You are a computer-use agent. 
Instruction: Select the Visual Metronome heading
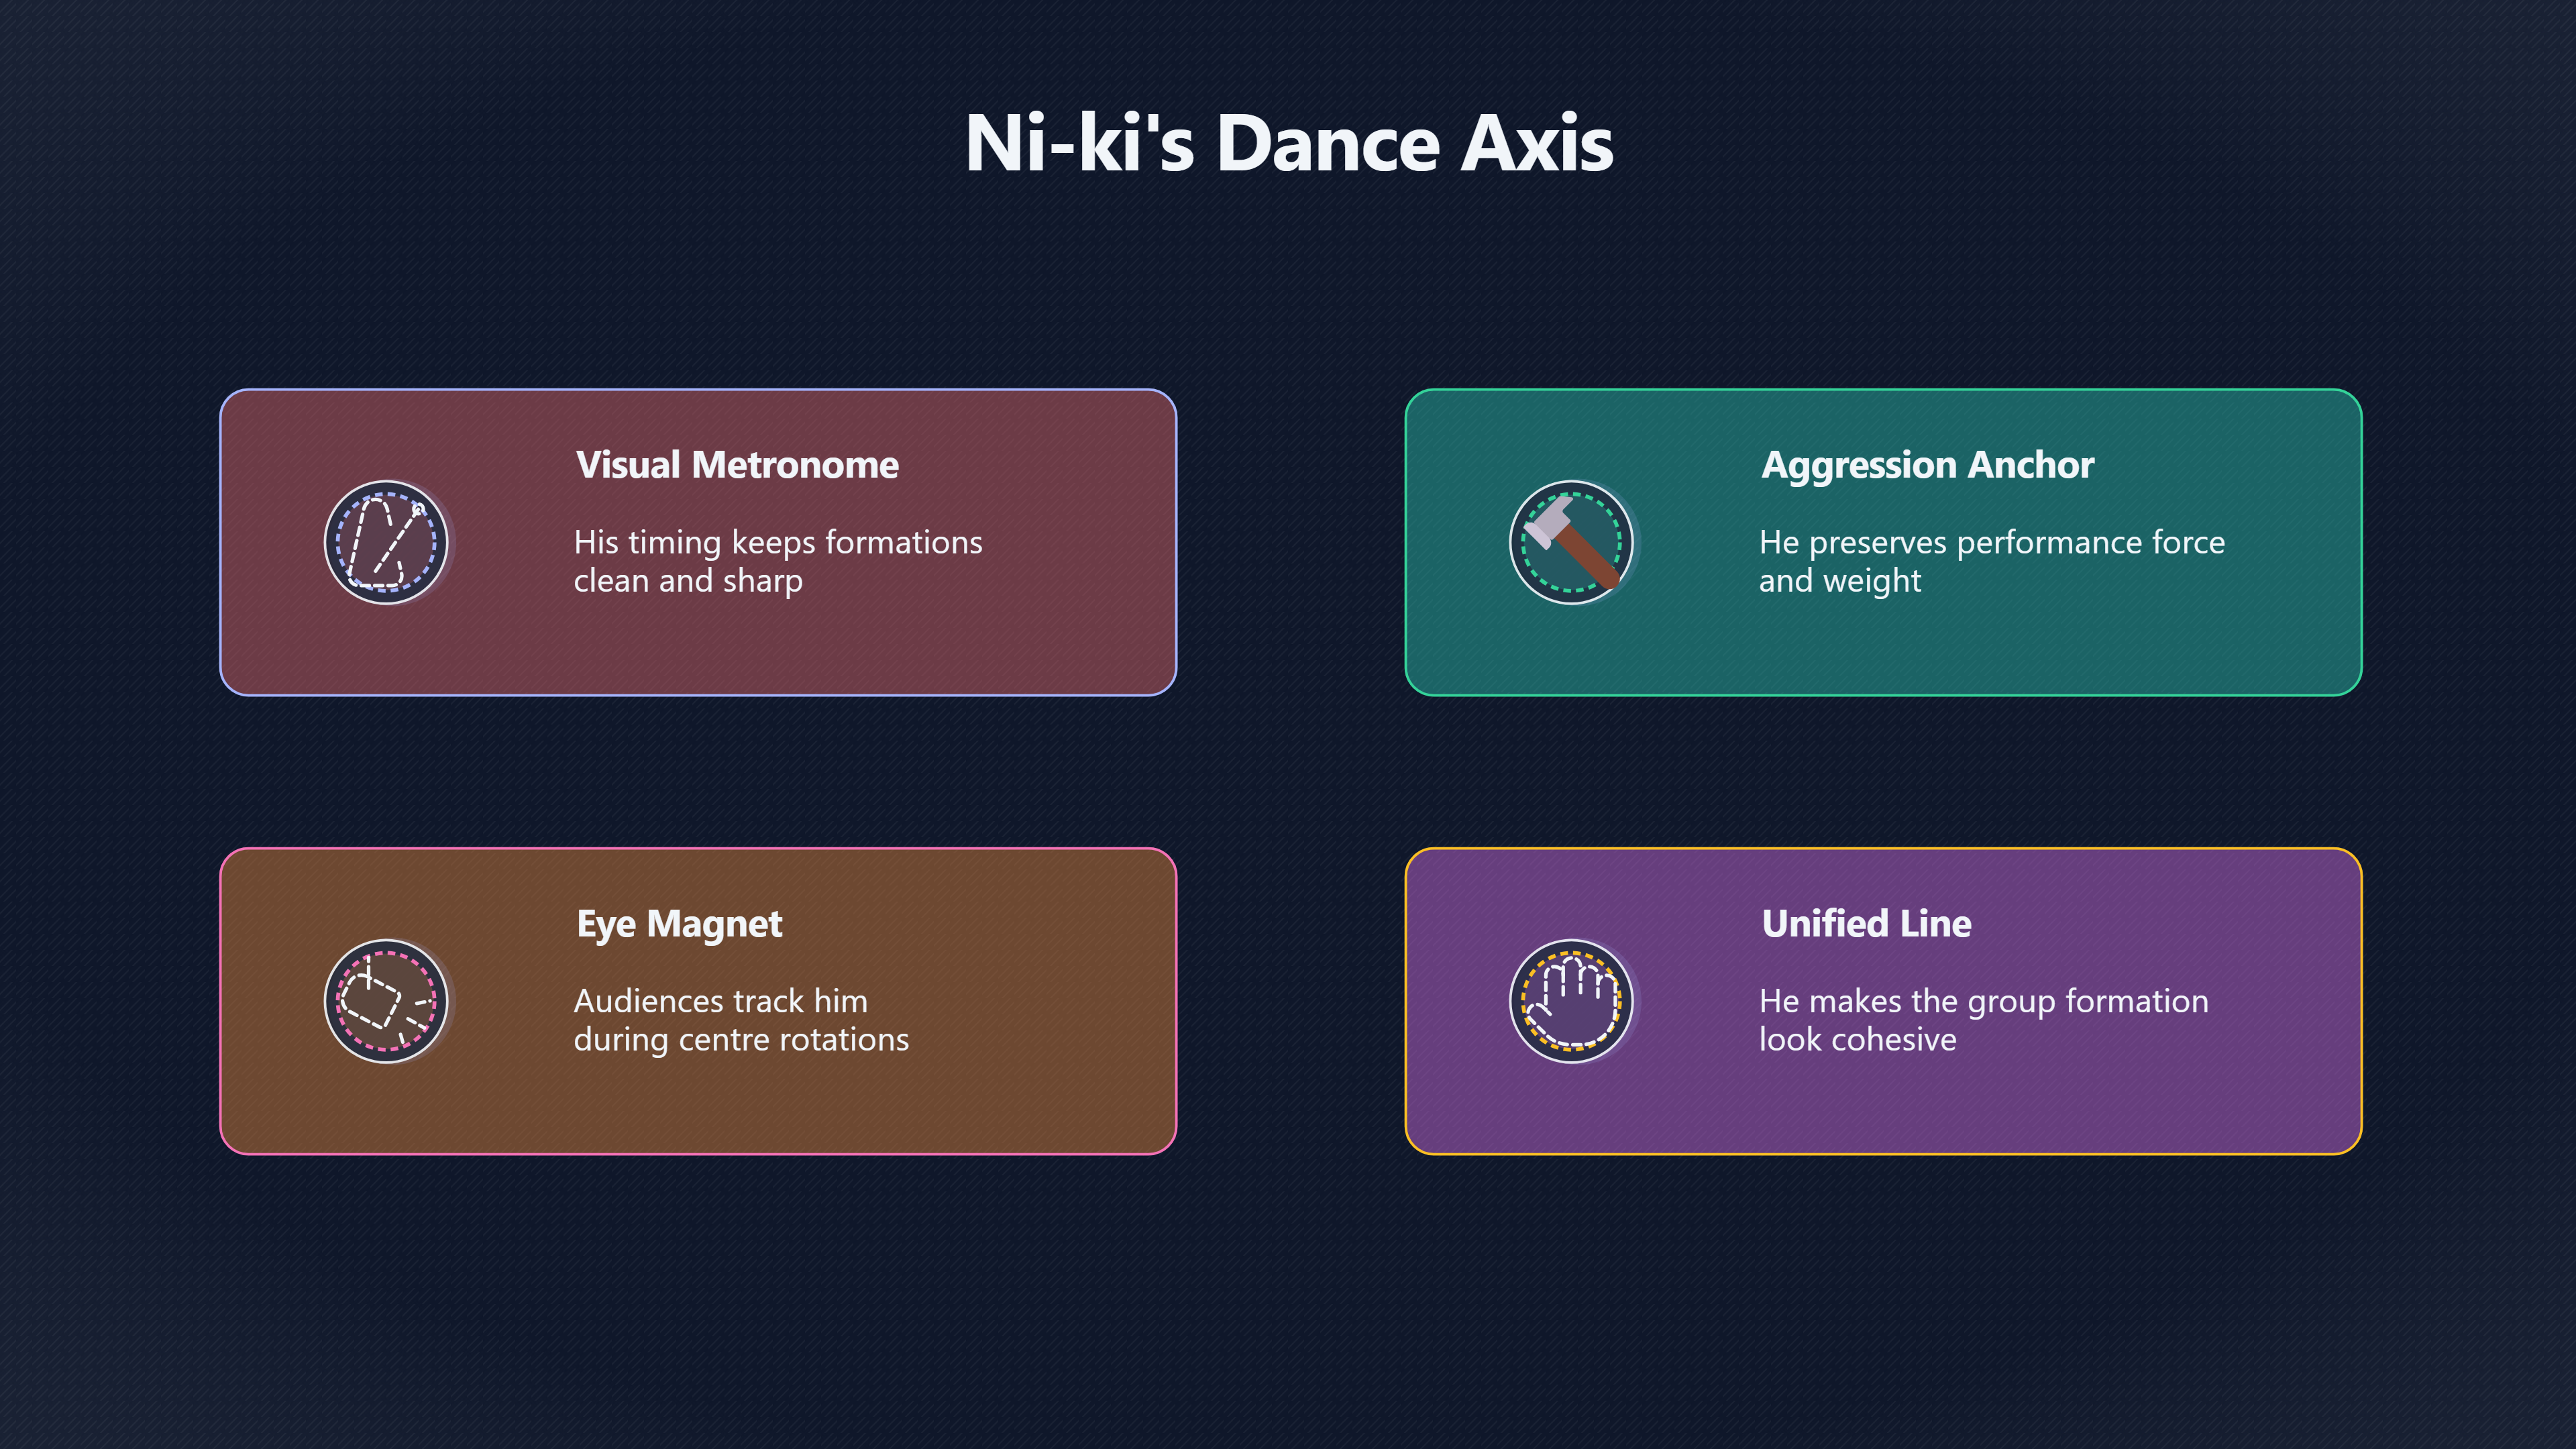click(x=737, y=465)
